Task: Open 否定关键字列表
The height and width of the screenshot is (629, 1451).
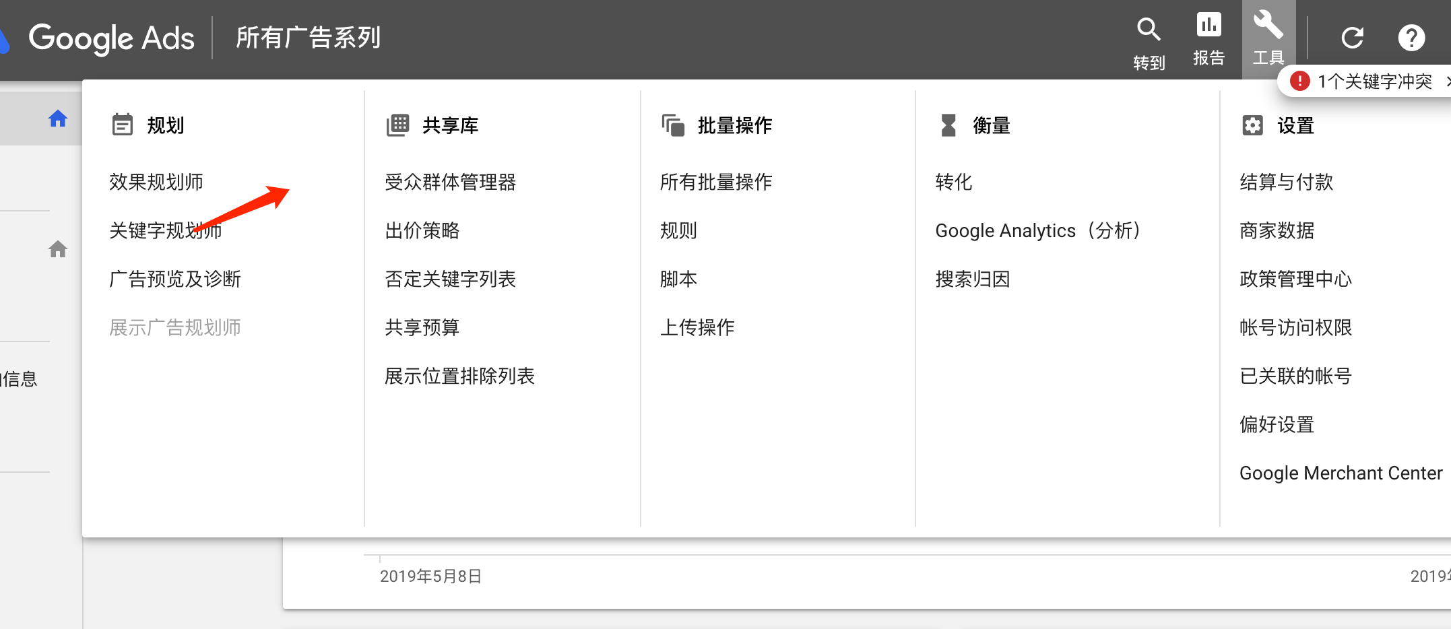Action: click(451, 279)
